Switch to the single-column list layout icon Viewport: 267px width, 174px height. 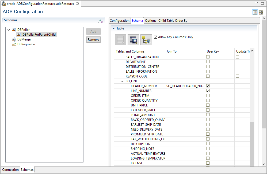[261, 12]
